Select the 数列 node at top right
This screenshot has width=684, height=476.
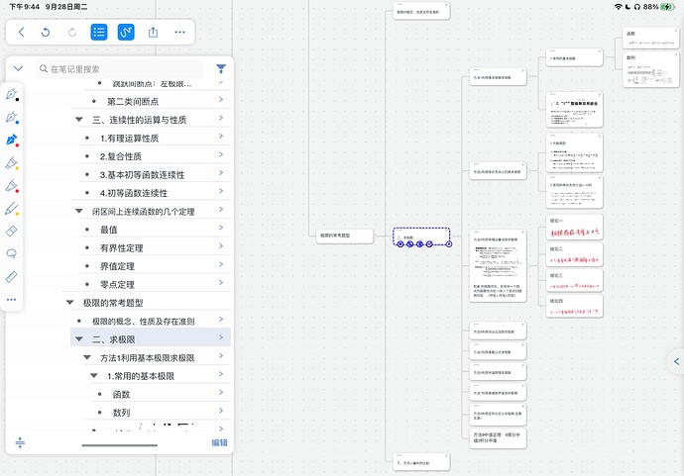(x=651, y=69)
